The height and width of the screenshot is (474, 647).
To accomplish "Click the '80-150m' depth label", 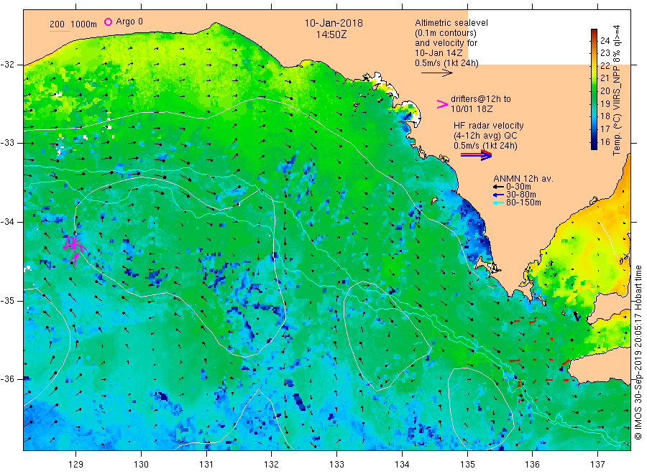I will (523, 203).
